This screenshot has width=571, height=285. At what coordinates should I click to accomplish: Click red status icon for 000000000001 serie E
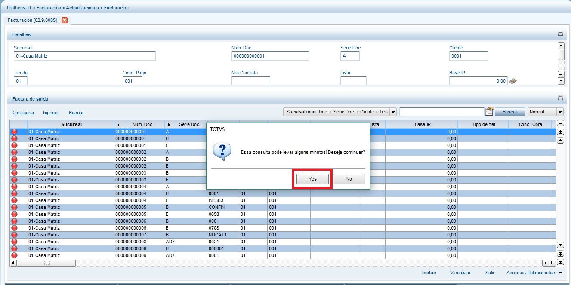[14, 146]
